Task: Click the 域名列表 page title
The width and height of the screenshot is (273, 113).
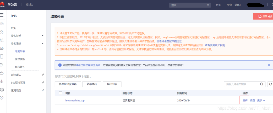Action: pos(57,16)
